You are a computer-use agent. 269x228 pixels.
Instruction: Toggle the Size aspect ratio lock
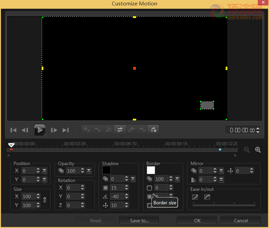pos(45,200)
